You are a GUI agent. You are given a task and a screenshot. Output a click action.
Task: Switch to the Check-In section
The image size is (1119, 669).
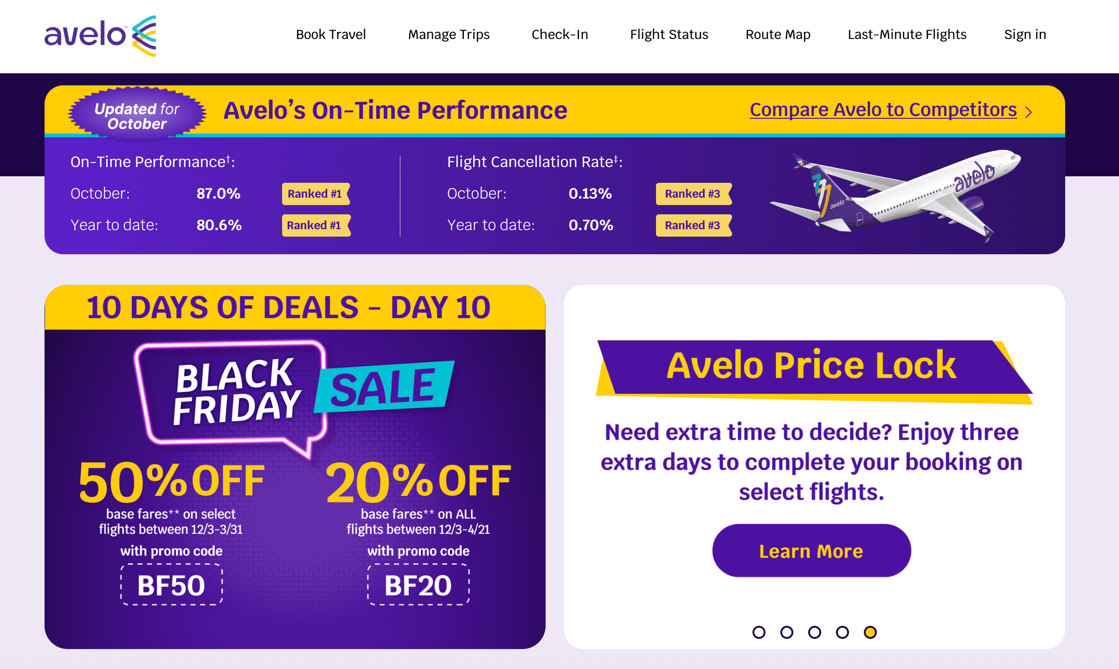click(559, 34)
